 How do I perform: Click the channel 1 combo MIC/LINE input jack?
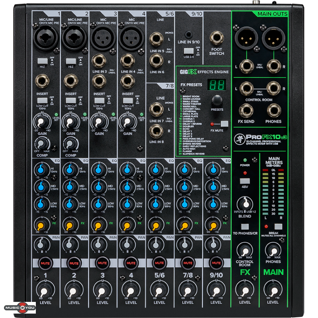click(x=45, y=38)
